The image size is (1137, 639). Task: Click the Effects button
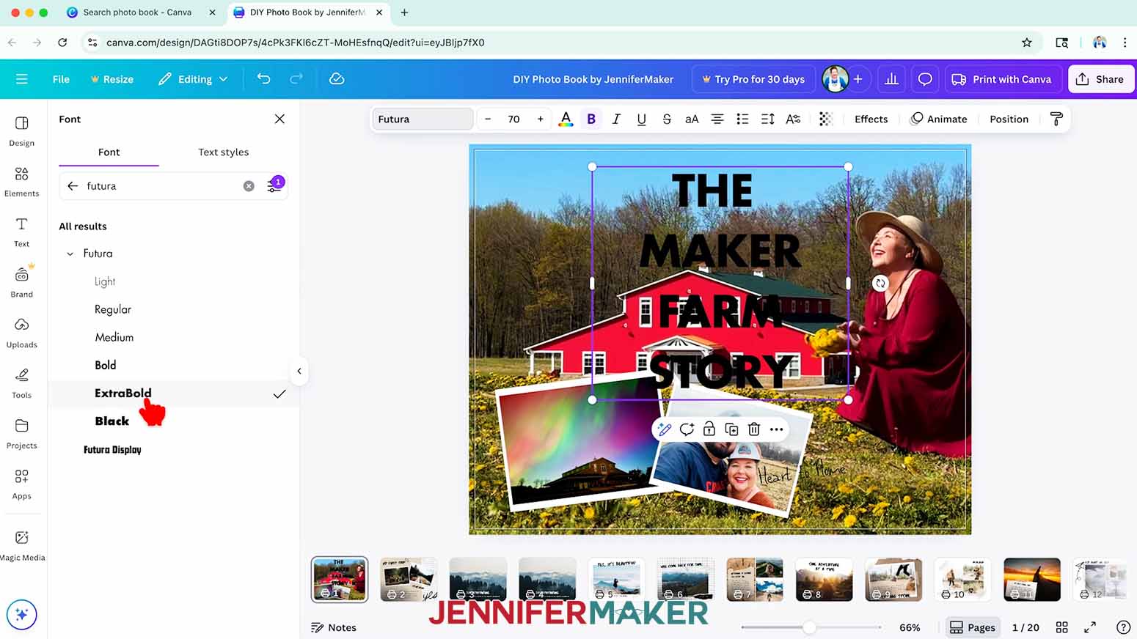point(871,119)
